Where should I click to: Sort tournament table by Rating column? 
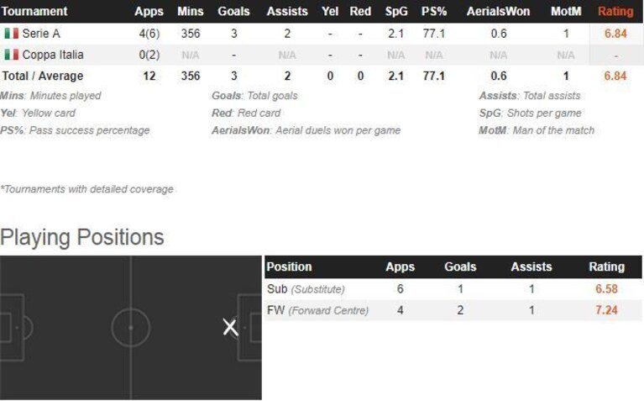pos(615,11)
